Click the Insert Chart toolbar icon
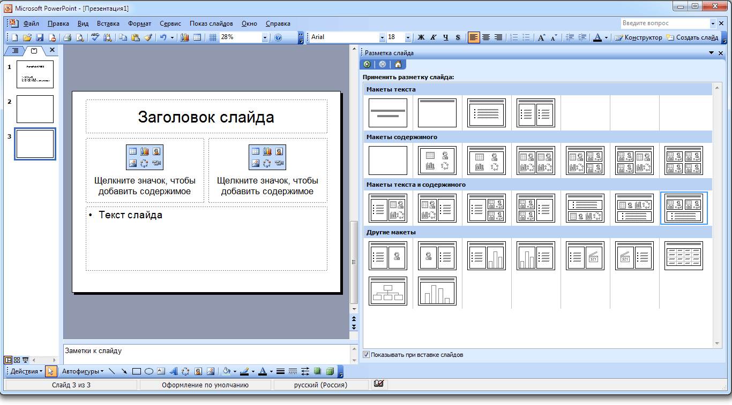The height and width of the screenshot is (405, 732). pyautogui.click(x=185, y=37)
